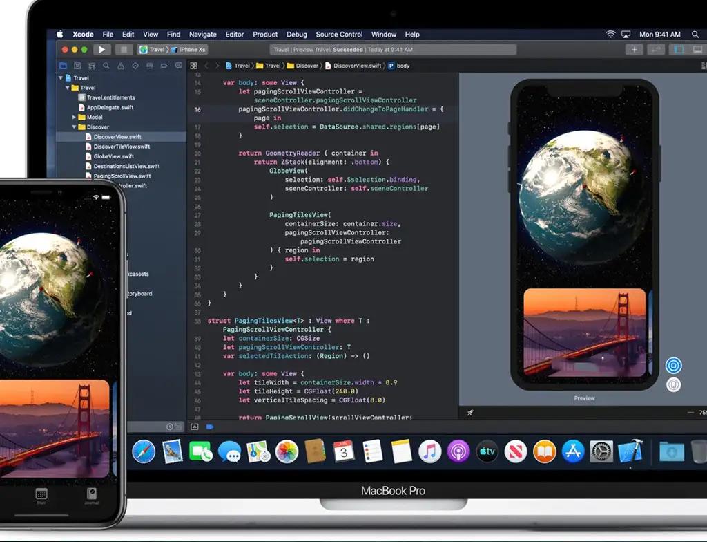The height and width of the screenshot is (542, 707).
Task: Toggle the highlighted editor layout button
Action: coord(679,50)
